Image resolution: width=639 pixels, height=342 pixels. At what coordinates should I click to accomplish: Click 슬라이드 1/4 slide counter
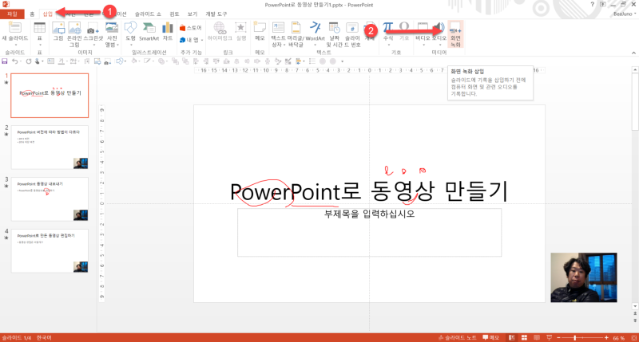[16, 338]
